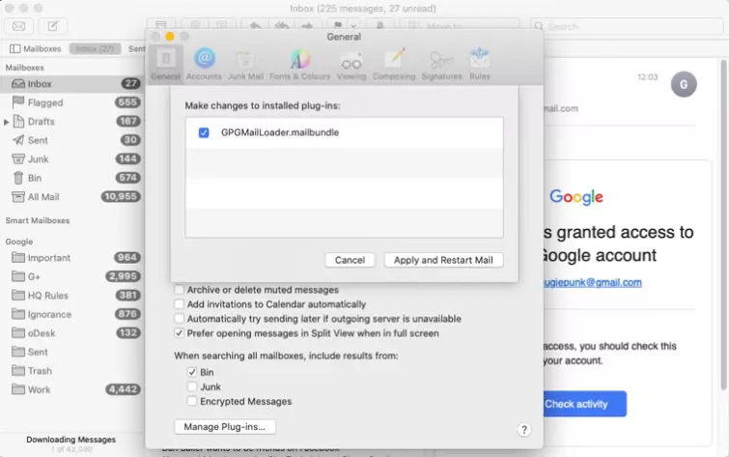Screen dimensions: 729x457
Task: Enable Archive or delete muted messages
Action: [180, 290]
